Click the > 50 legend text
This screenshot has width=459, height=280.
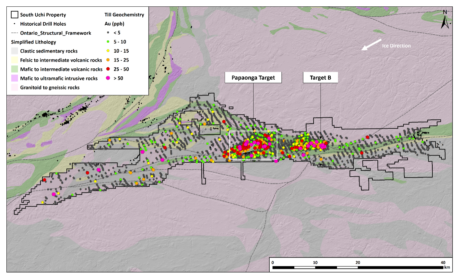[118, 78]
